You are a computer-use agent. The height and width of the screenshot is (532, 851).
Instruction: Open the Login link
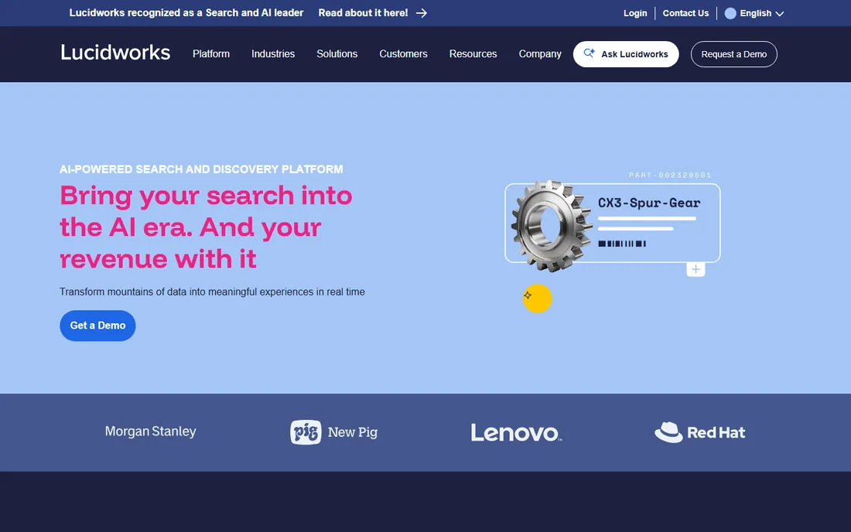(x=635, y=13)
